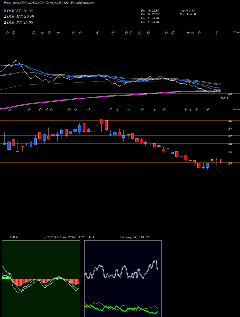Click the 28 price axis label
Screen dimensions: 240x317
pyautogui.click(x=230, y=152)
